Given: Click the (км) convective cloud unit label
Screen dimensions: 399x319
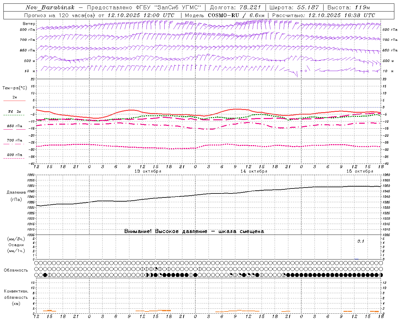Looking at the screenshot, I should pyautogui.click(x=16, y=303).
